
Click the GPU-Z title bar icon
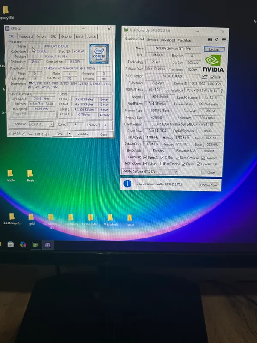[126, 30]
